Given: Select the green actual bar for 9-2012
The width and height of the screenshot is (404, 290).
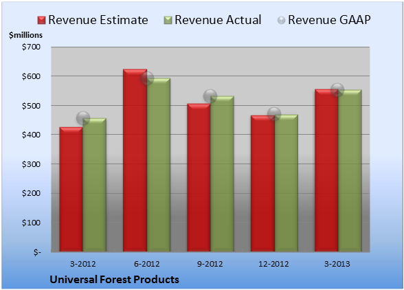Looking at the screenshot, I should tap(222, 174).
